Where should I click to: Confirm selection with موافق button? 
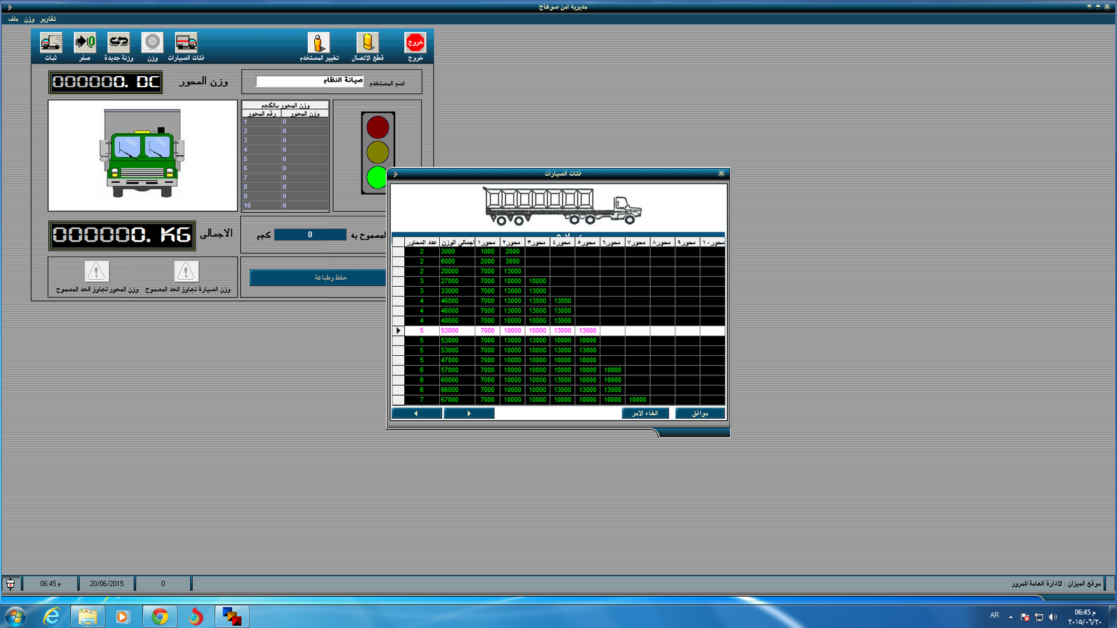point(700,413)
